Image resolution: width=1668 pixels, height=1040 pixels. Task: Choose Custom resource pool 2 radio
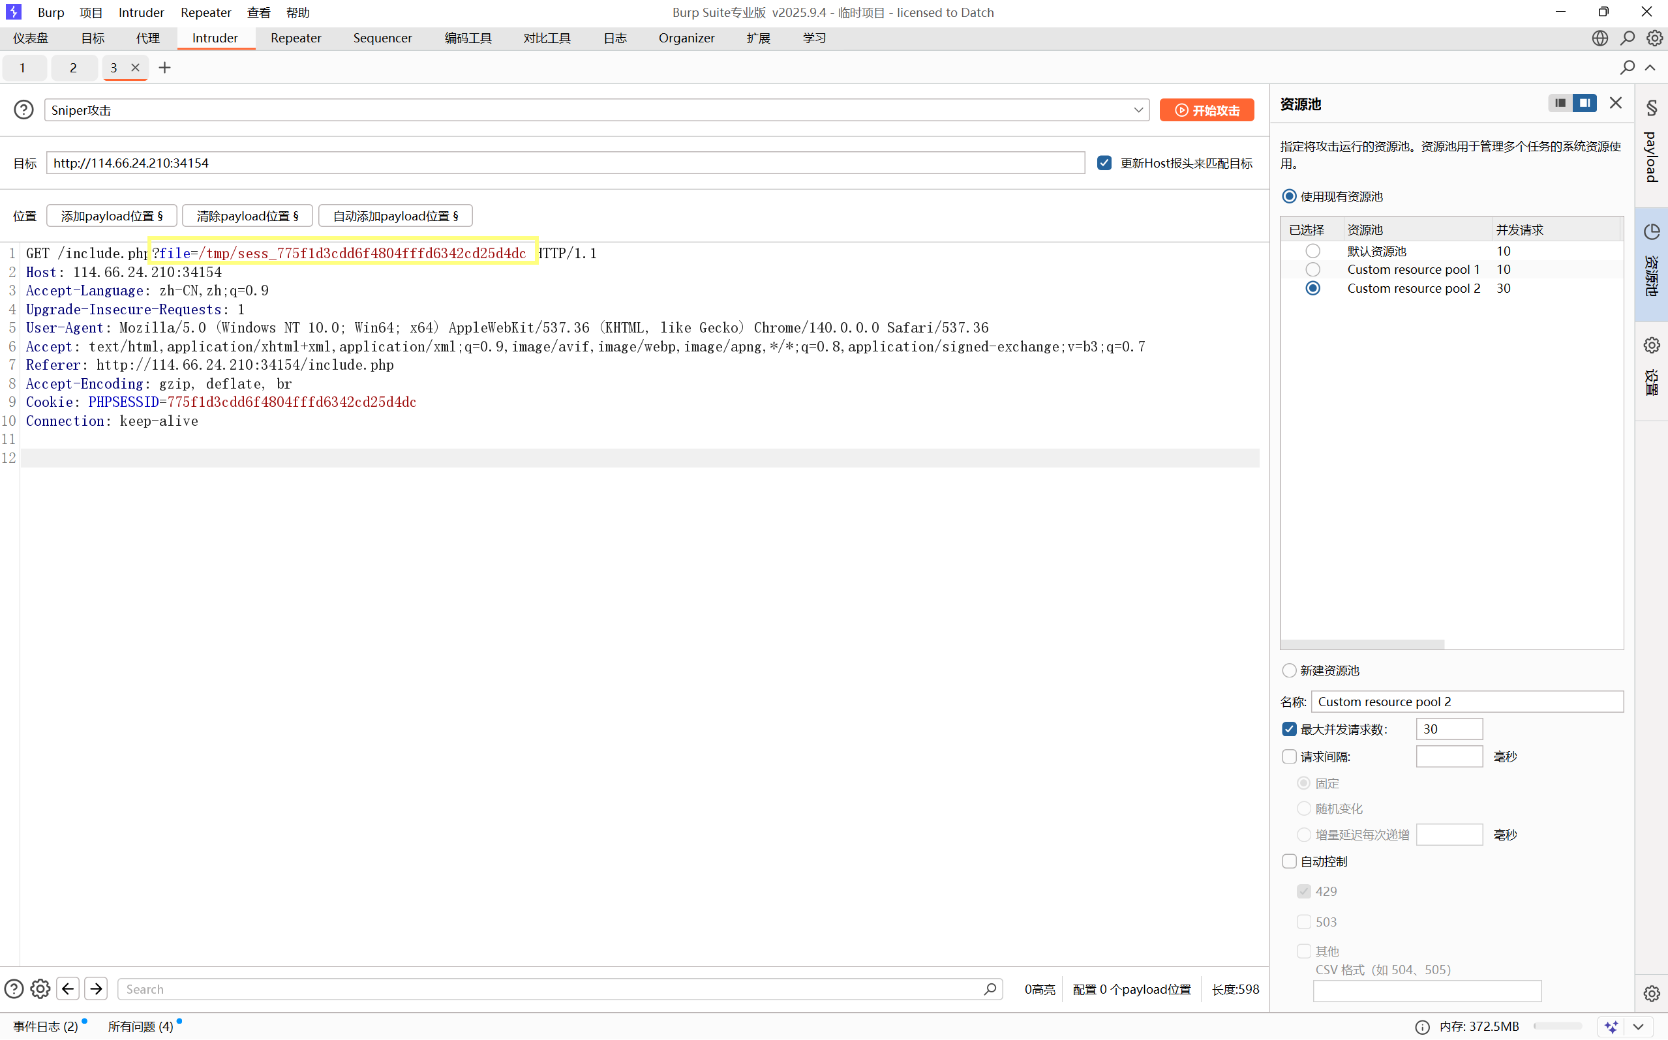[1313, 288]
